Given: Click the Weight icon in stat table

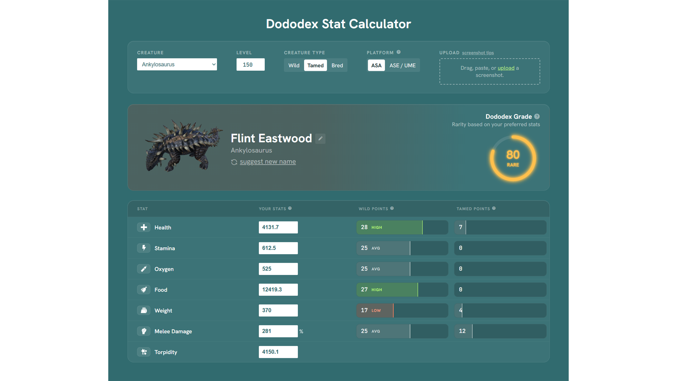Looking at the screenshot, I should 144,310.
